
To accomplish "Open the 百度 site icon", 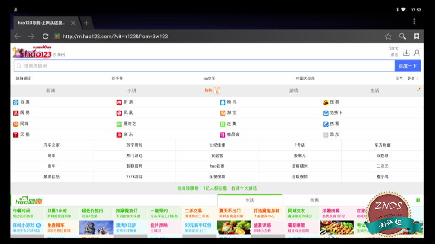I will pos(16,102).
